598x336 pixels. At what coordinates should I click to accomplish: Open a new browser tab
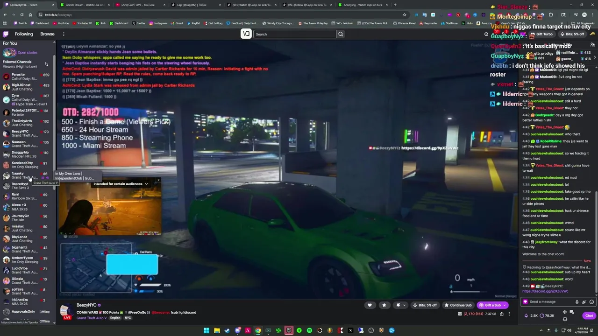tap(395, 5)
